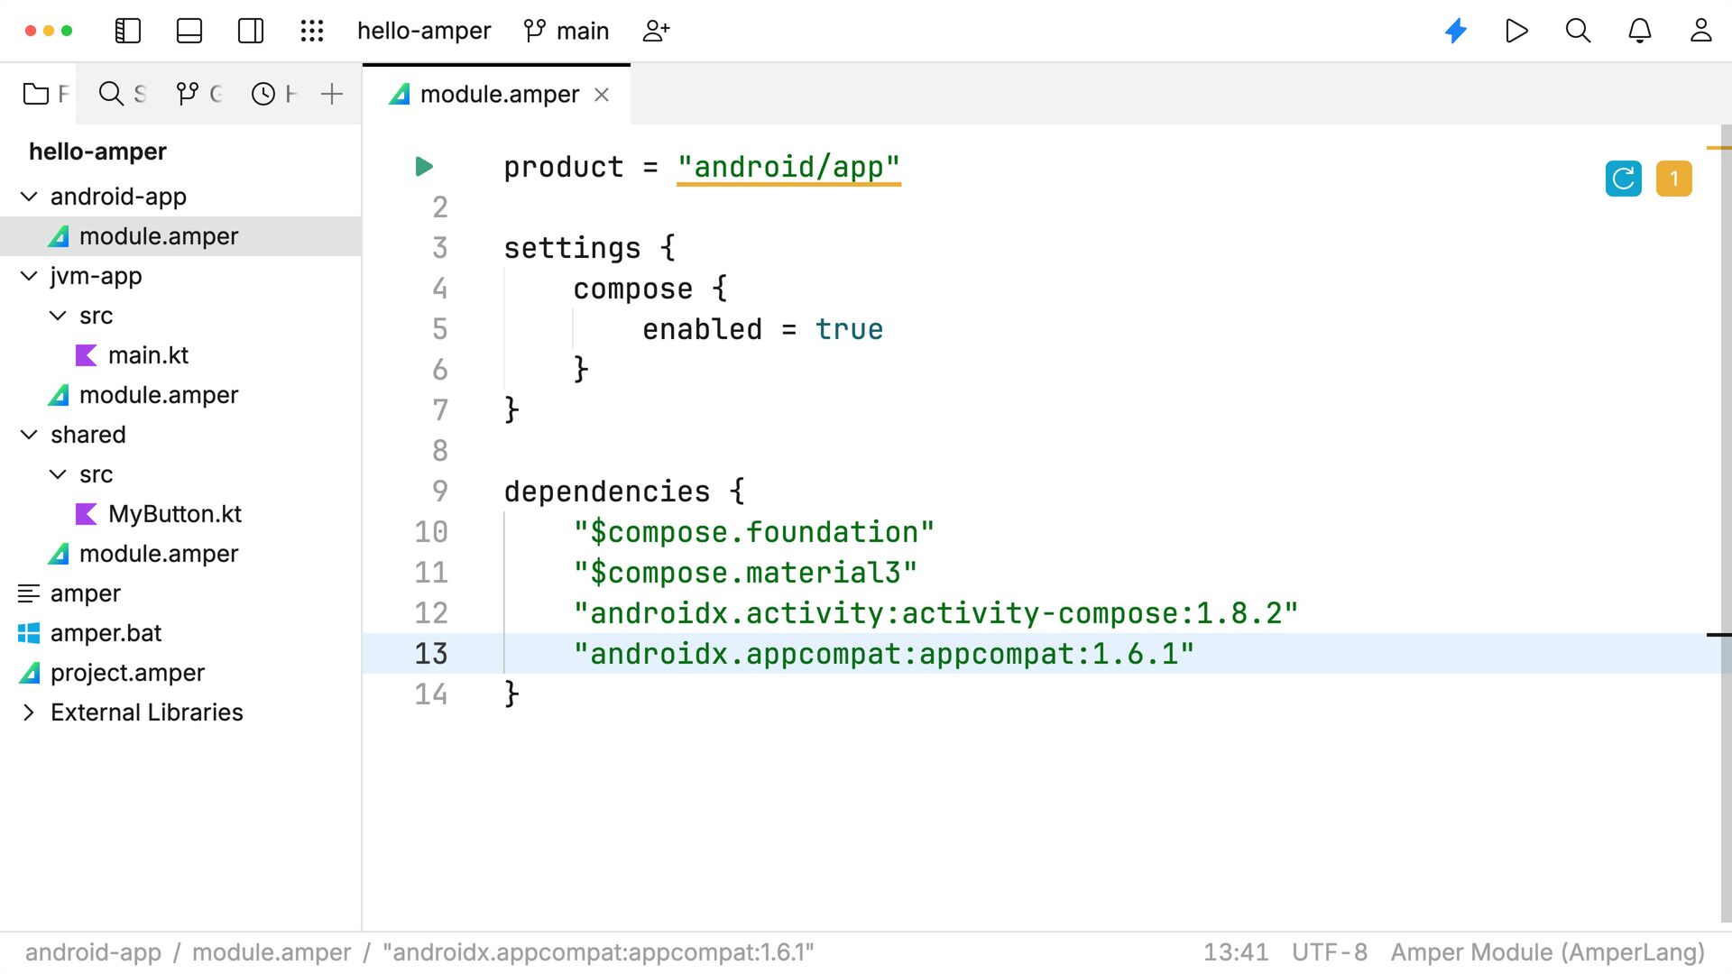Click the orange warning marker on scrollbar stripe
The image size is (1732, 974).
1719,147
